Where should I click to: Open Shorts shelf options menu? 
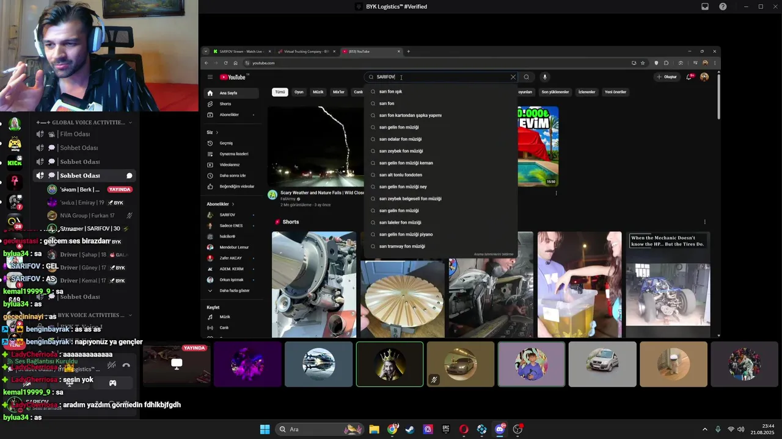click(x=704, y=222)
